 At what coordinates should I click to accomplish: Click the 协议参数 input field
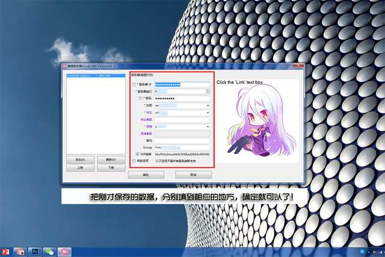tap(182, 120)
